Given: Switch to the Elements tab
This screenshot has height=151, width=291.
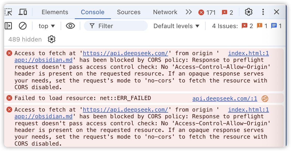Looking at the screenshot, I should click(x=55, y=12).
